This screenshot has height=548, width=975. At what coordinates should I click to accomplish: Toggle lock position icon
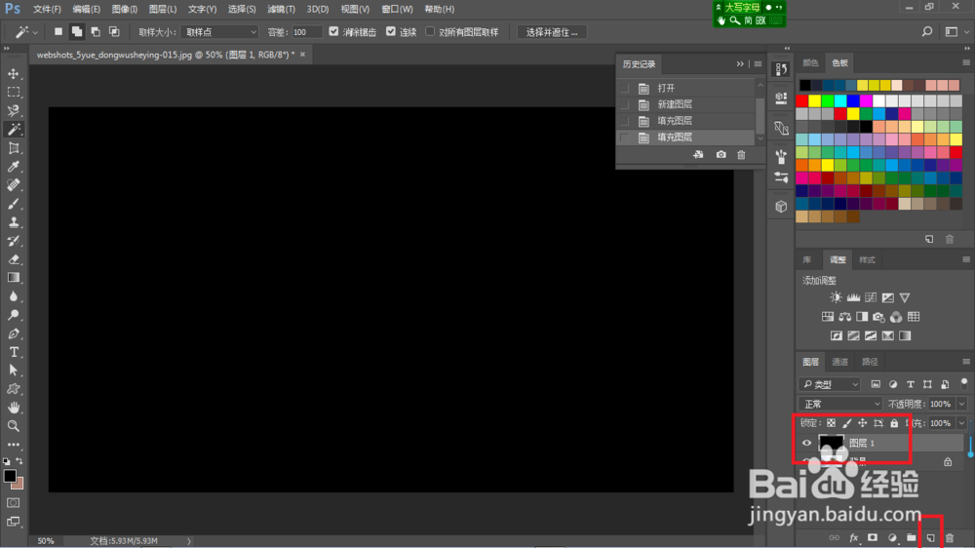[863, 423]
